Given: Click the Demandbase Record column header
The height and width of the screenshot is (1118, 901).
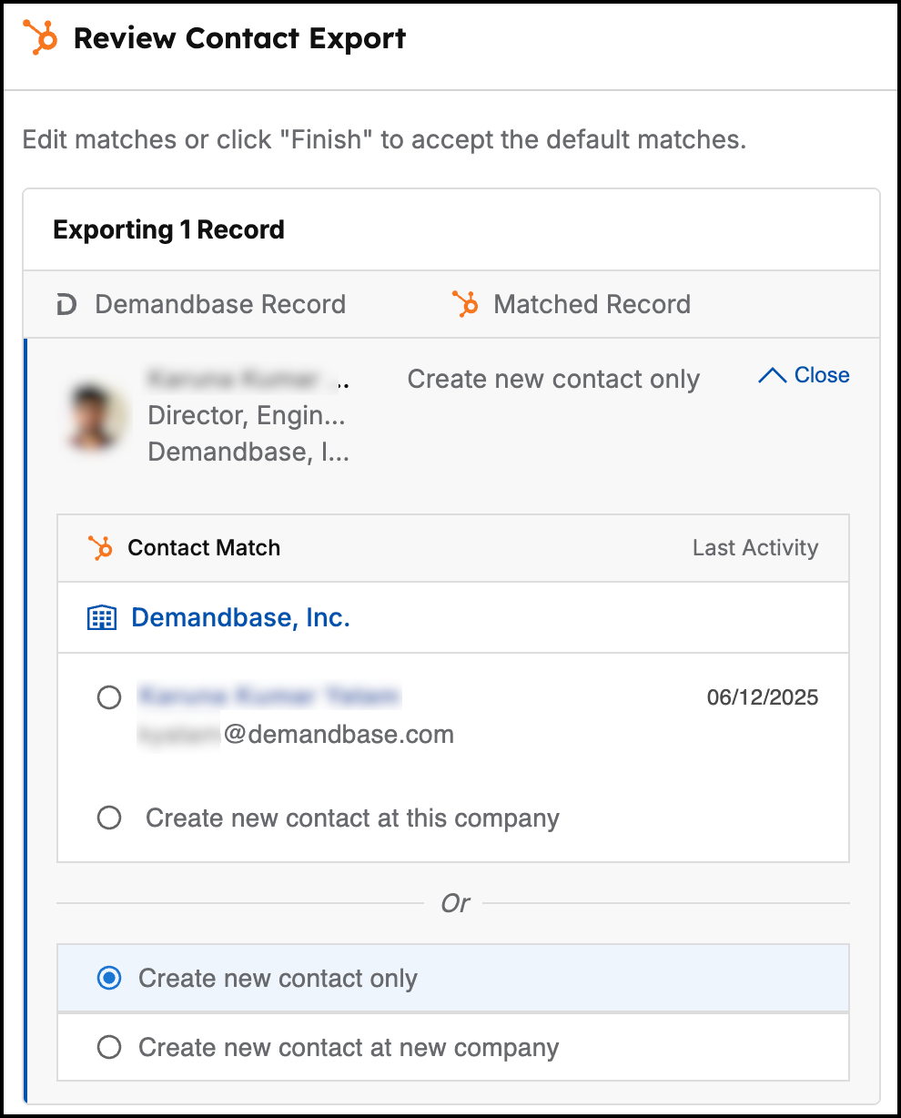Looking at the screenshot, I should [220, 304].
